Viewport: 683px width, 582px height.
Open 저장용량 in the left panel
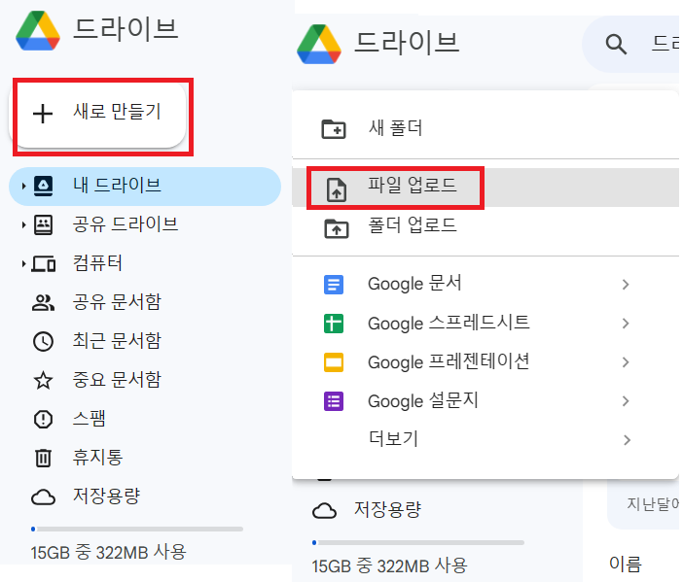[x=106, y=496]
